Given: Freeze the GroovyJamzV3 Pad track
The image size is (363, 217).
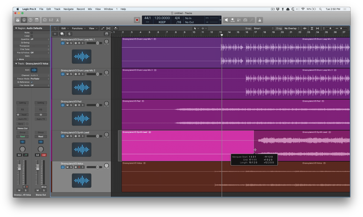Looking at the screenshot, I should (76, 105).
